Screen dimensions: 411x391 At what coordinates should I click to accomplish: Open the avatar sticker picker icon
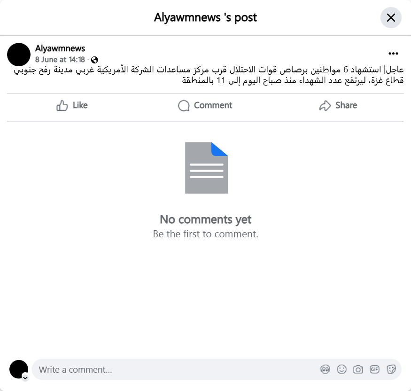pos(326,369)
